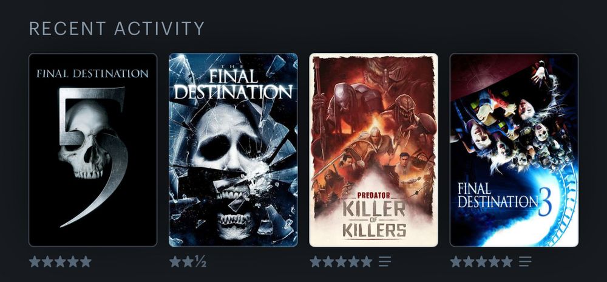This screenshot has width=607, height=282.
Task: Click first star under Predator Killer of Killers
Action: (316, 261)
